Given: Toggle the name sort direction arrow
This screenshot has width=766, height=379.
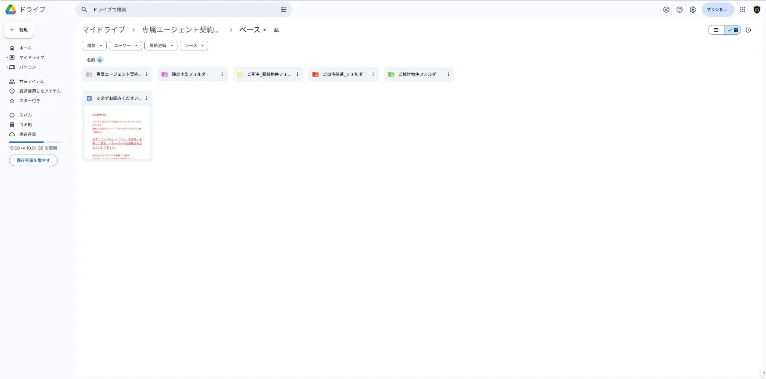Looking at the screenshot, I should 99,60.
